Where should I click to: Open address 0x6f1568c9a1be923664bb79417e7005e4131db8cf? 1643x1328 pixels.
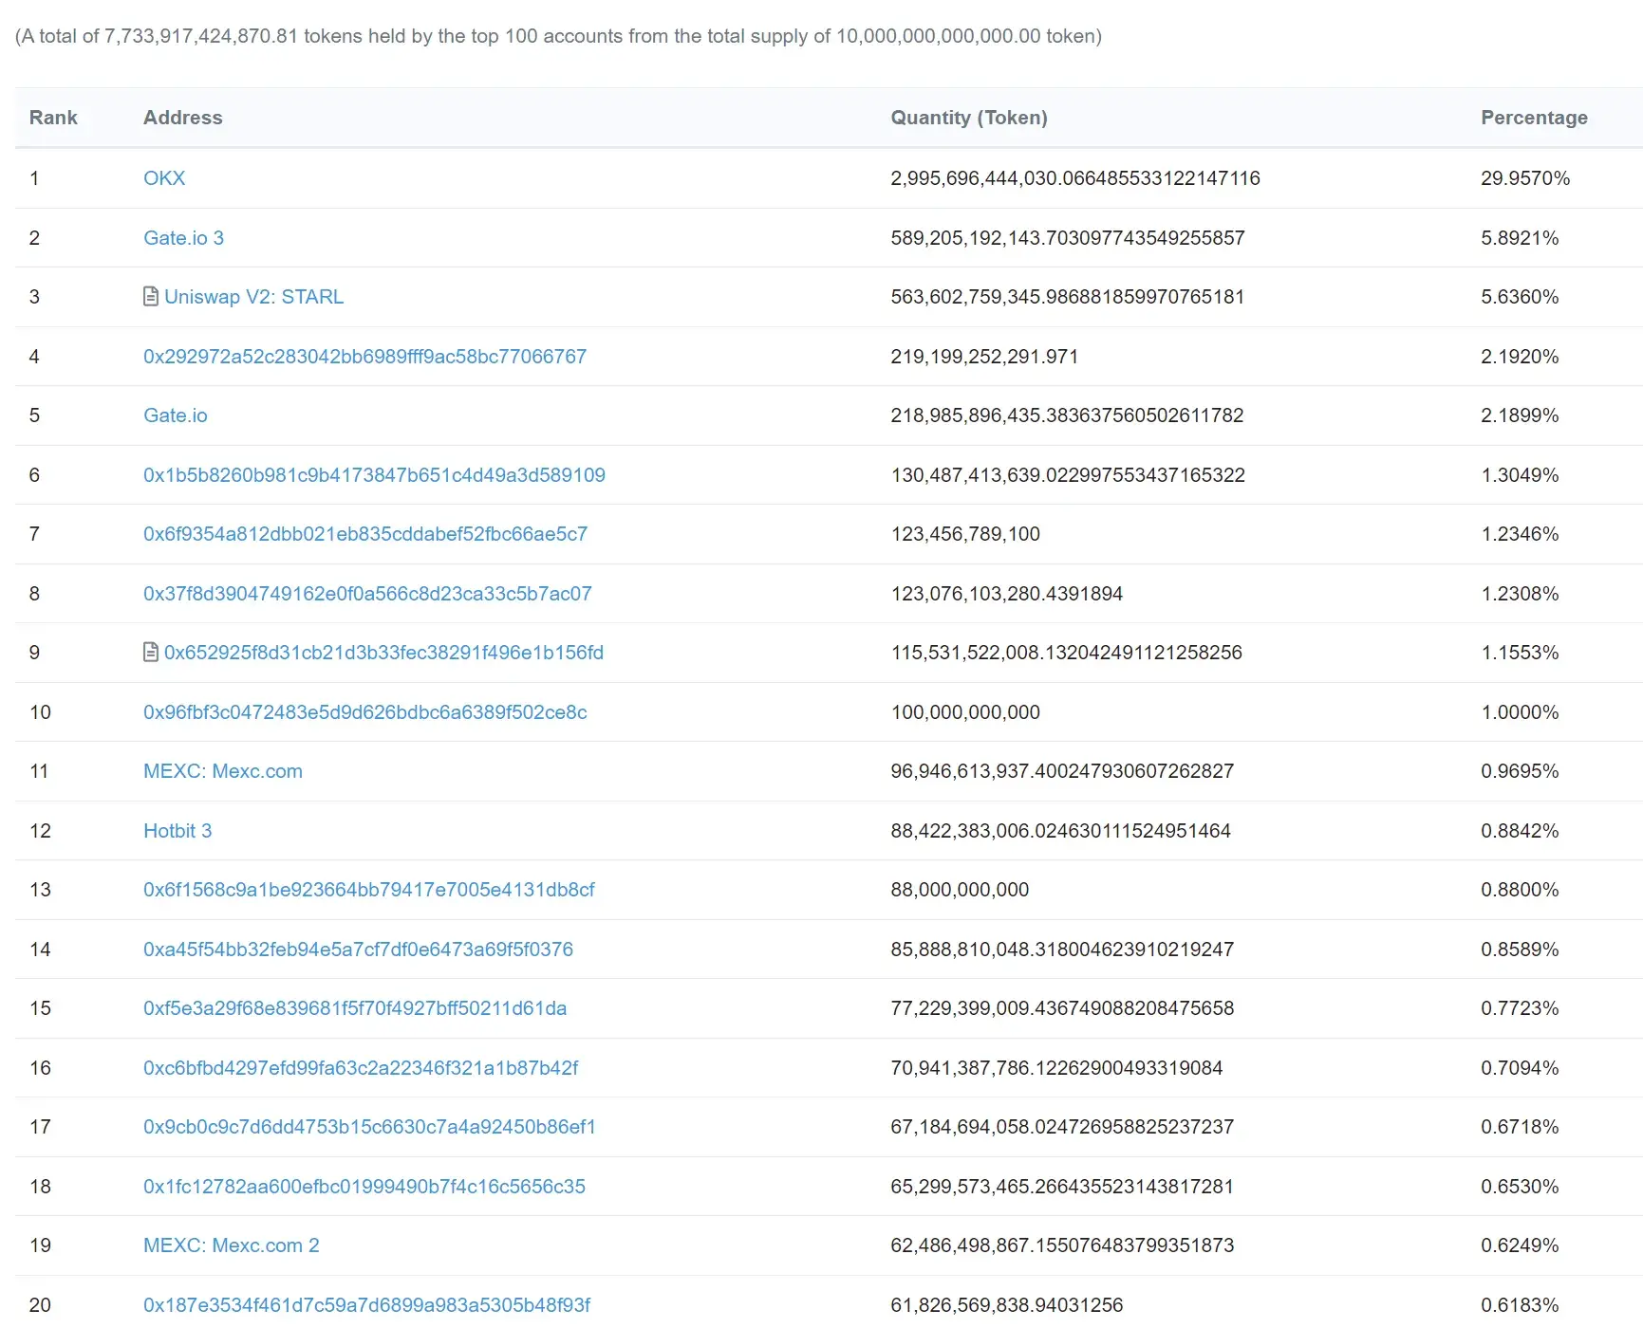coord(369,890)
